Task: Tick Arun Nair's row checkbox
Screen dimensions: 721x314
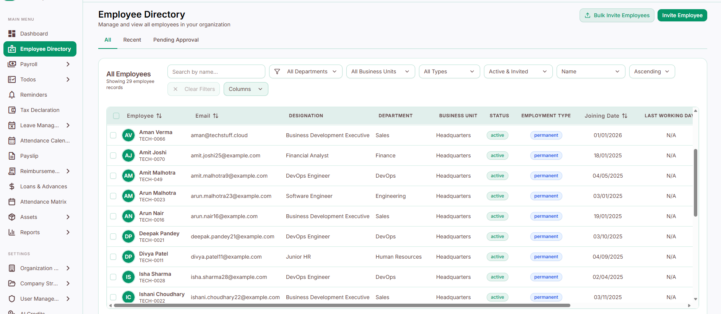Action: coord(113,216)
